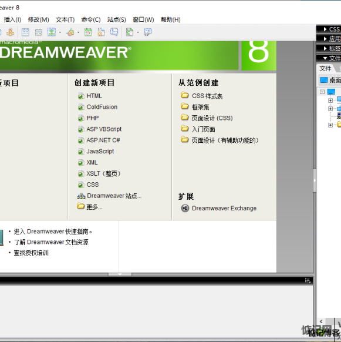
Task: Open the 命令(C) menu
Action: tap(91, 19)
